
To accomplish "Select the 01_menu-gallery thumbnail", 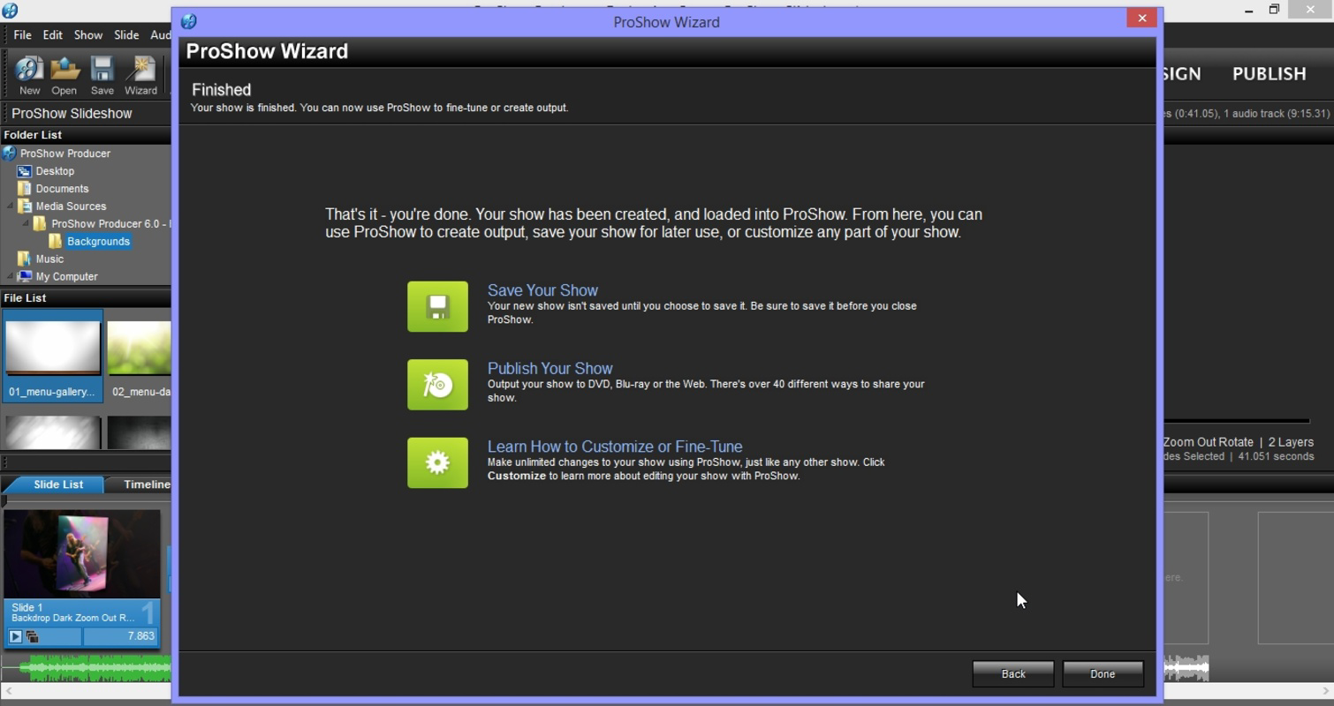I will 53,347.
